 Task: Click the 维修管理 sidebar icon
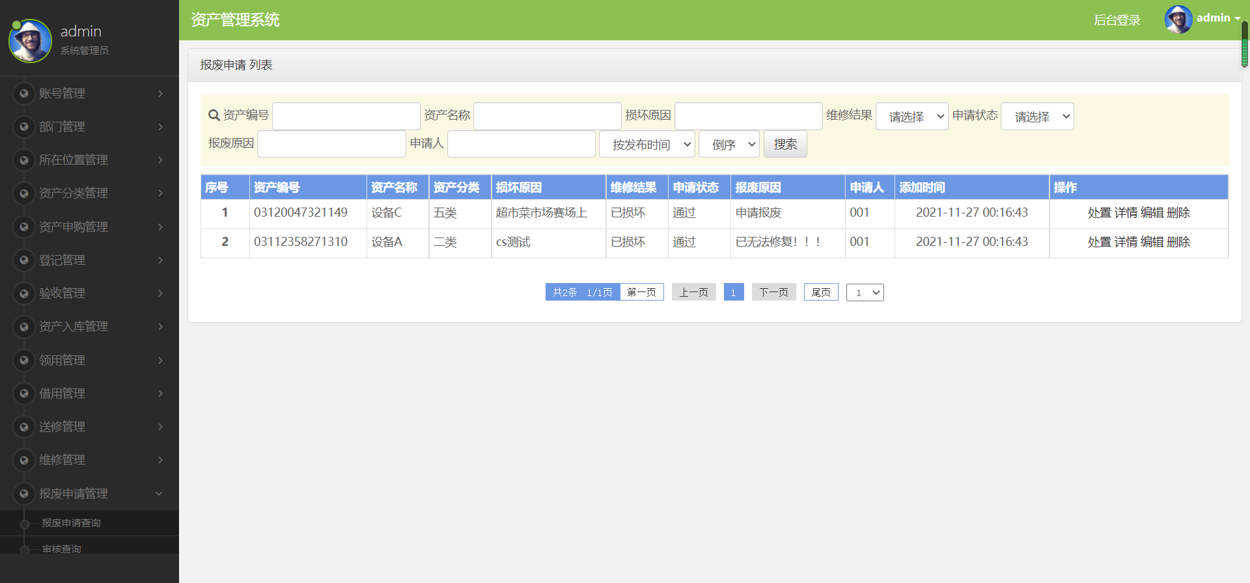point(24,460)
